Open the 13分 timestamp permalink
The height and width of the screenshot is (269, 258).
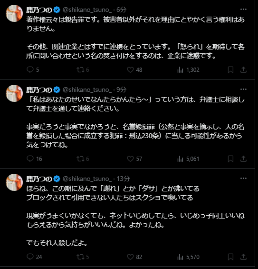tap(123, 179)
